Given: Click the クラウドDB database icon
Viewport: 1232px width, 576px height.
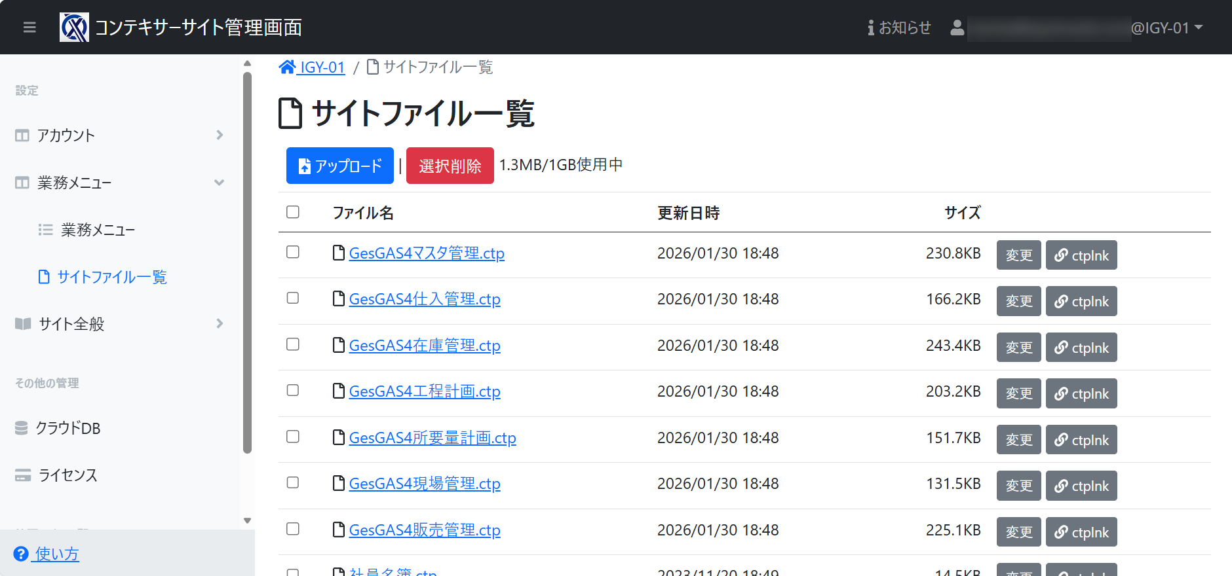Looking at the screenshot, I should click(x=22, y=428).
